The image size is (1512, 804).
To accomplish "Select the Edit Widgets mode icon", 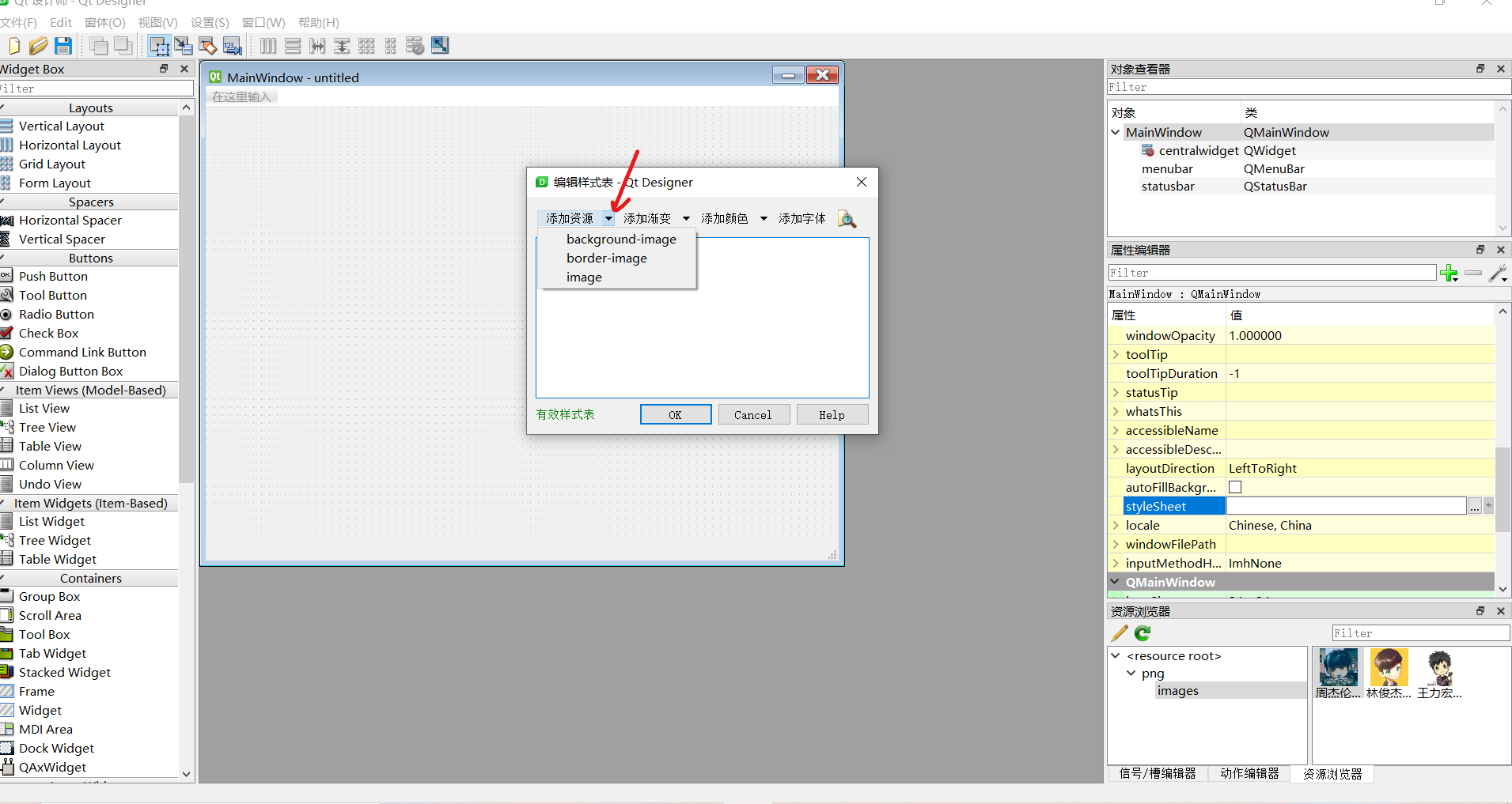I will pos(159,46).
